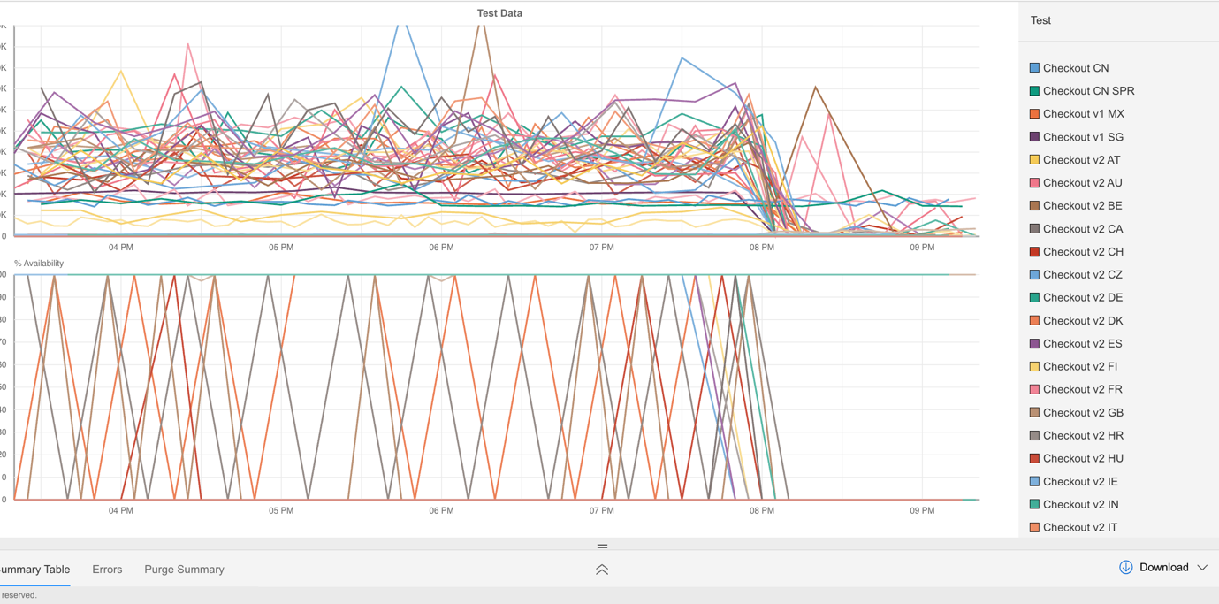Toggle Checkout v1 MX legend entry
Viewport: 1219px width, 604px height.
[x=1083, y=114]
